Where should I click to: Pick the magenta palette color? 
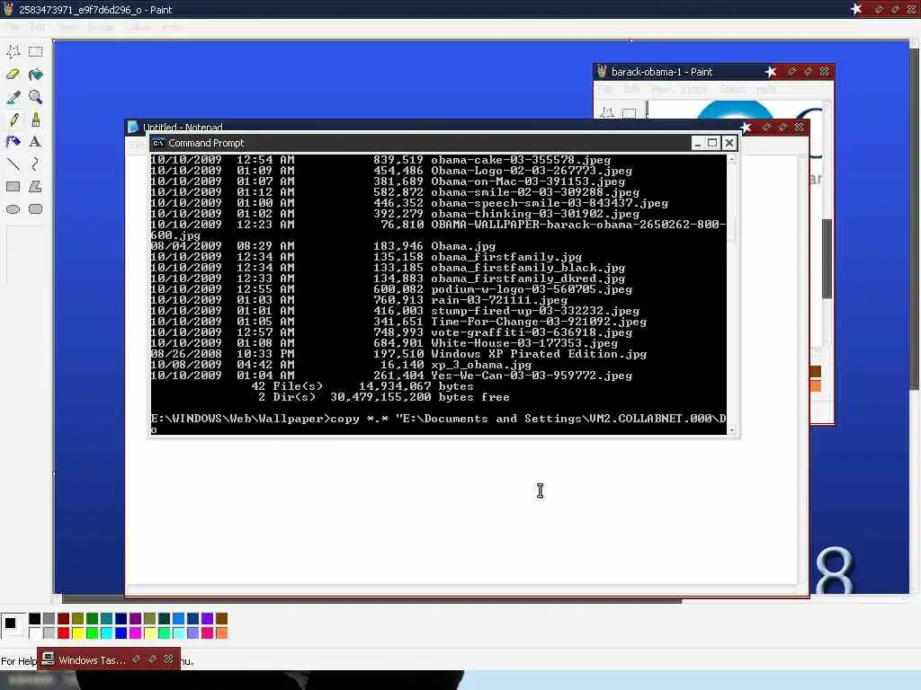(x=135, y=632)
